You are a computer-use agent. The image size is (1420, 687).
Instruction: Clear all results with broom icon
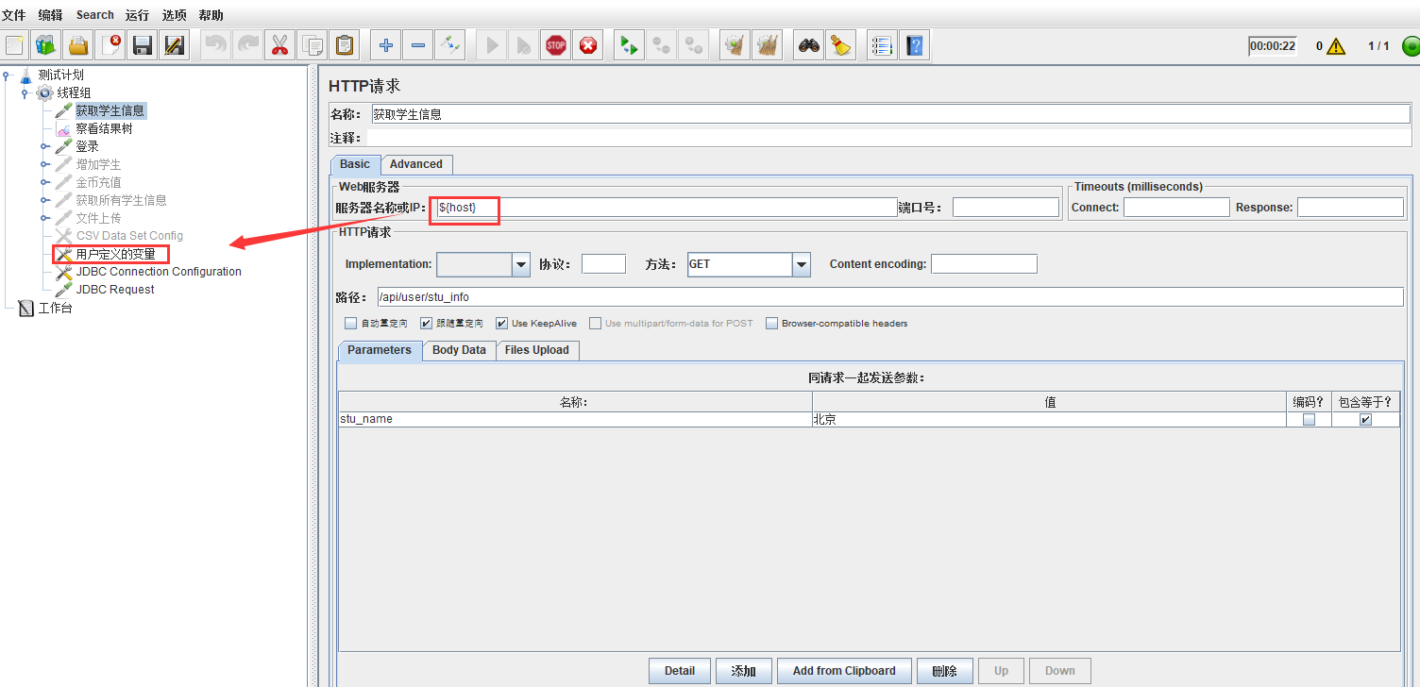point(840,44)
